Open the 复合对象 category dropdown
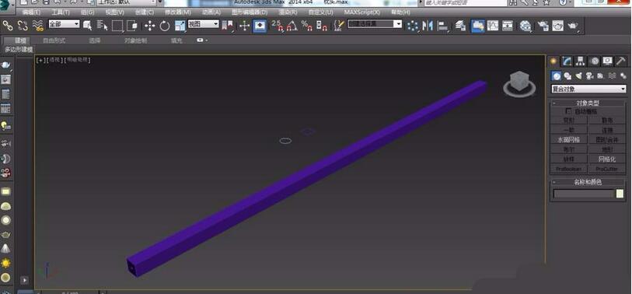 click(x=588, y=89)
